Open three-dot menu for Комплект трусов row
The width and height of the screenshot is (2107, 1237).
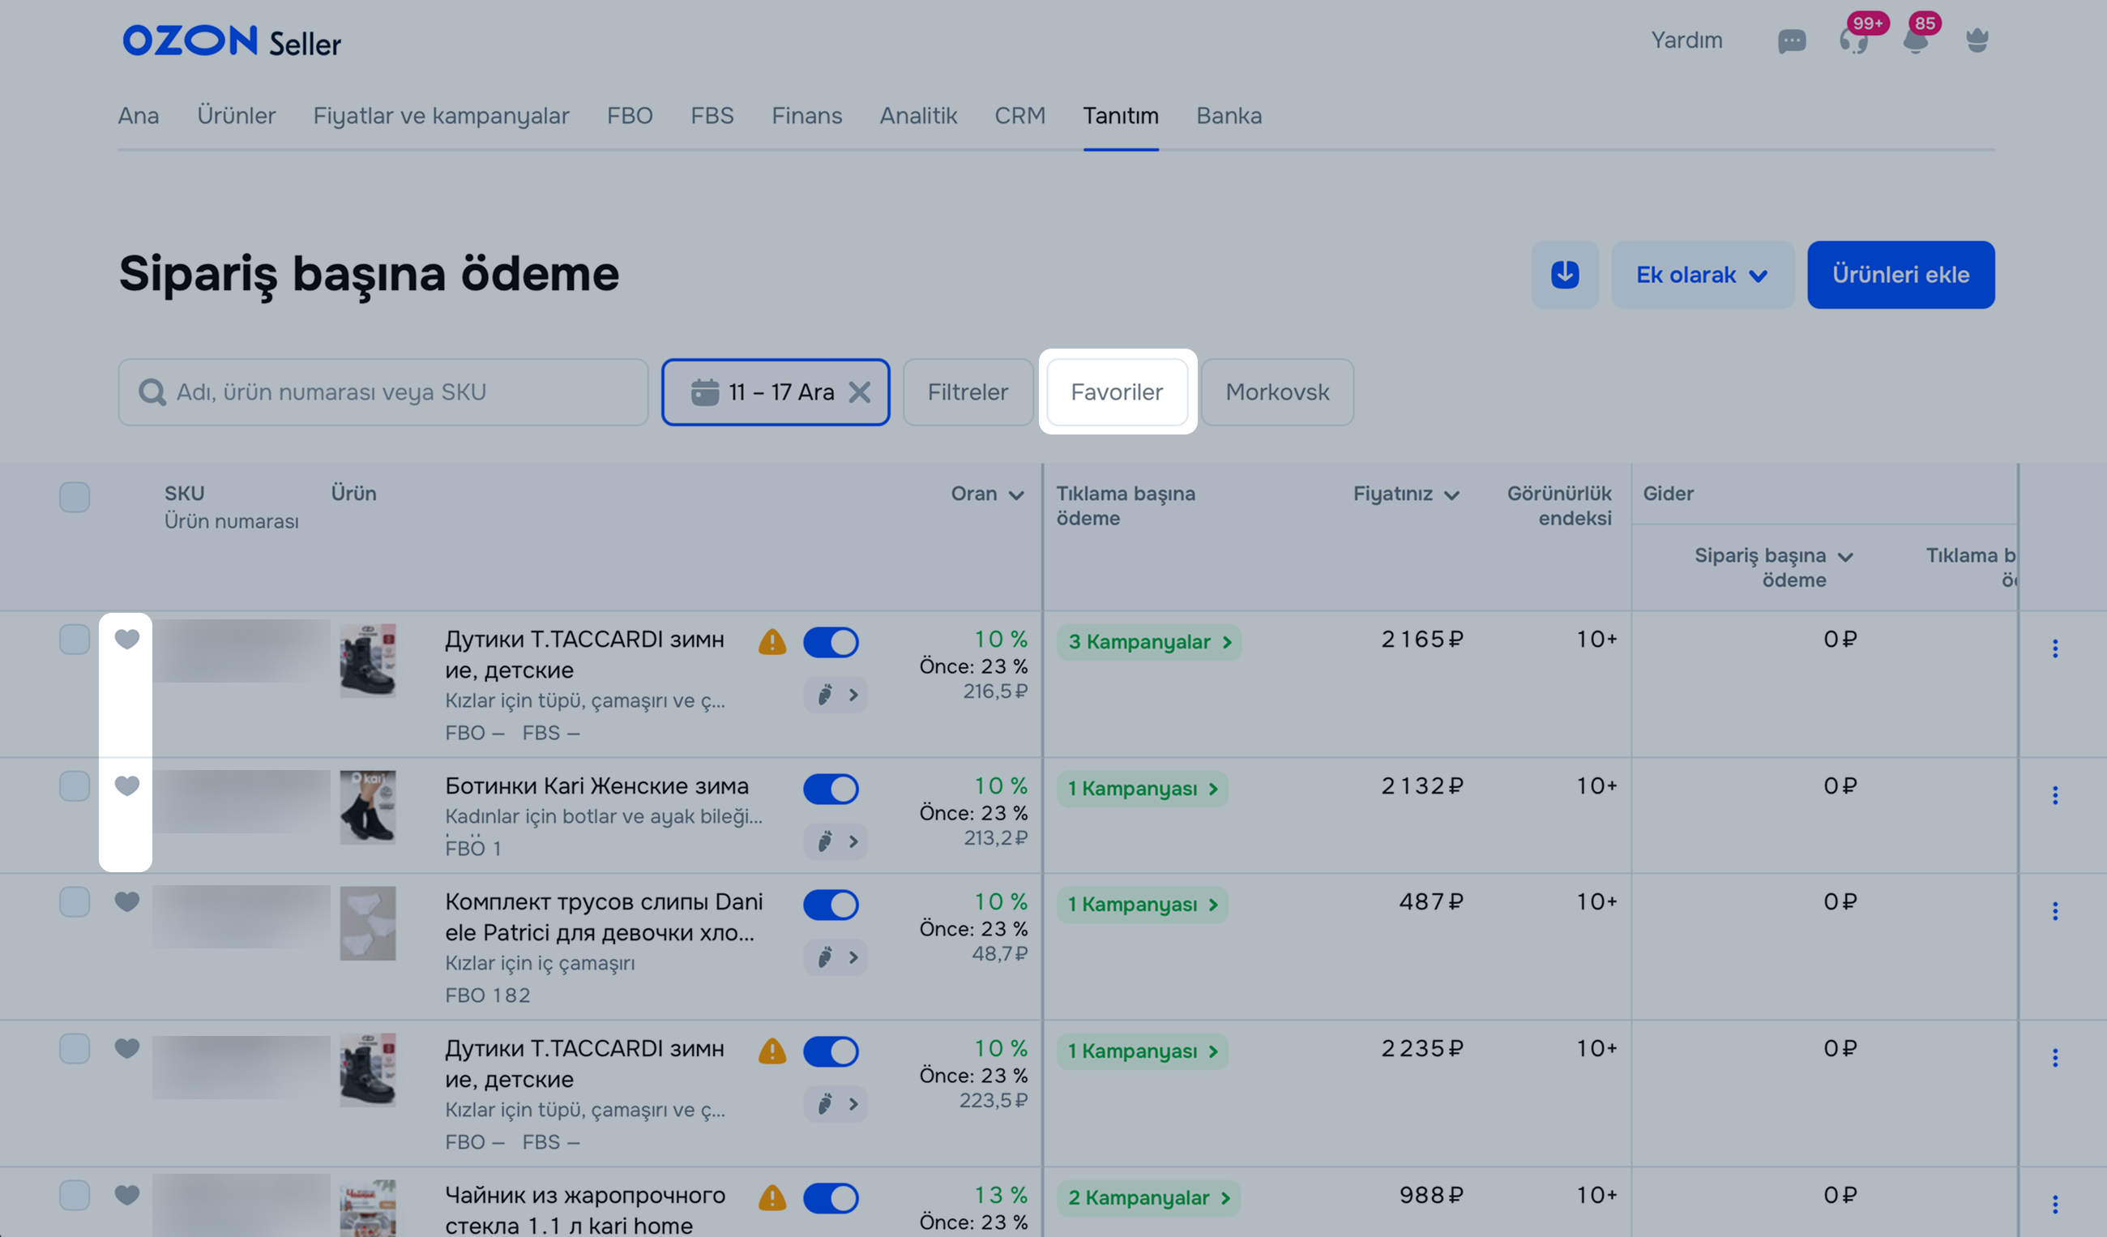[x=2054, y=912]
